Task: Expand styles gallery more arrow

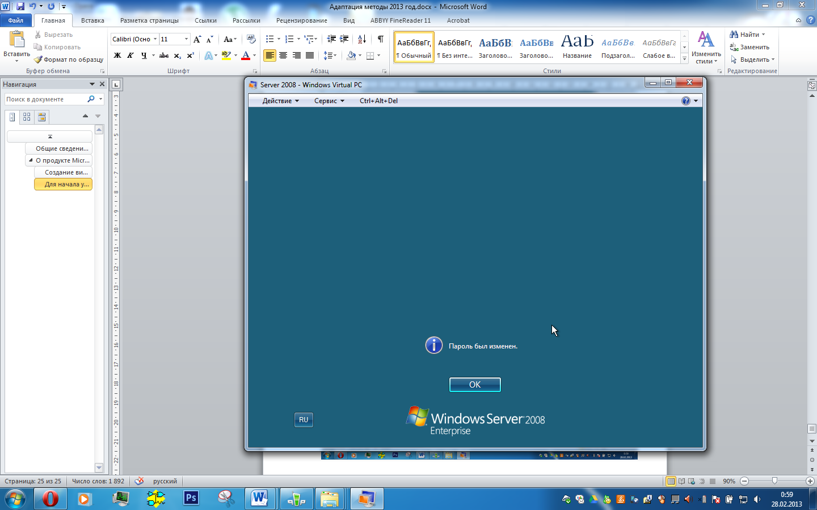Action: click(684, 59)
